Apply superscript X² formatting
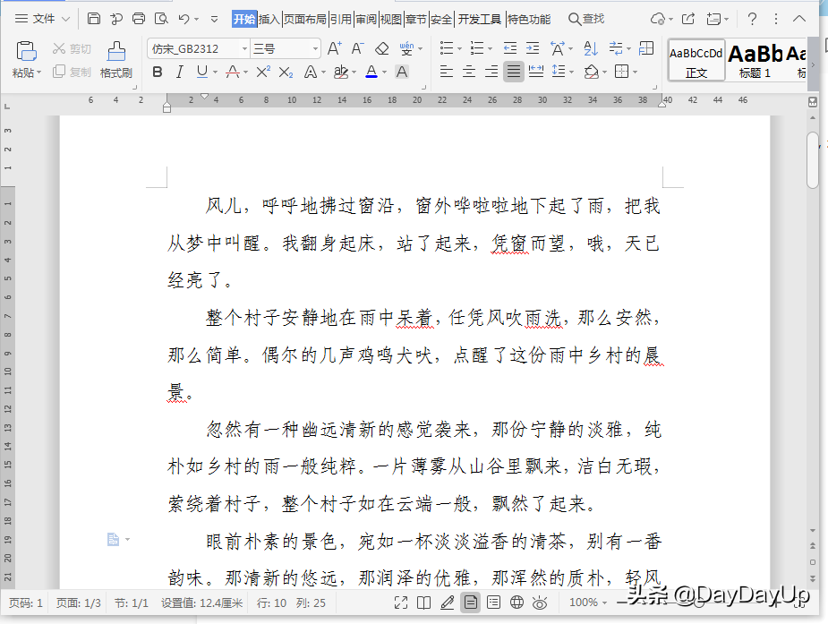 (x=263, y=72)
